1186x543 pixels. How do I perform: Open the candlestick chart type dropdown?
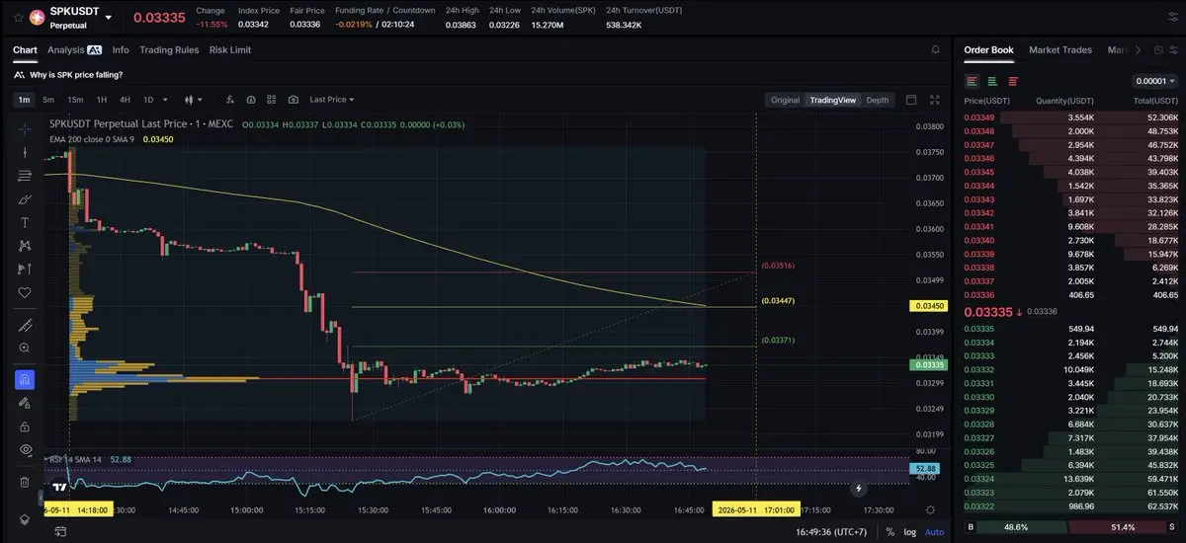click(193, 100)
